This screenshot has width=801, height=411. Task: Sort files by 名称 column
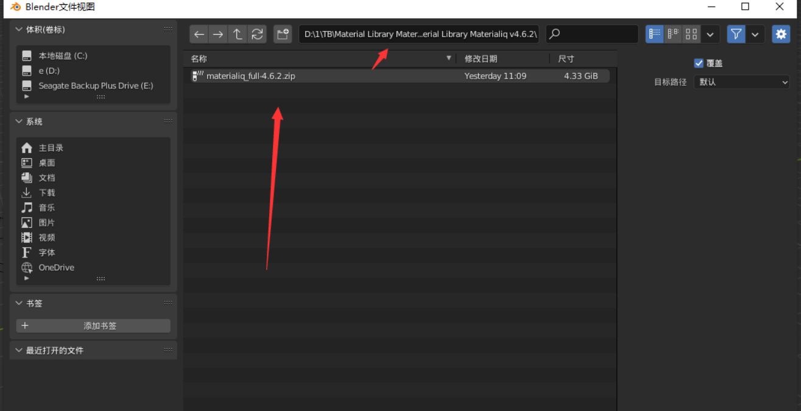(x=320, y=58)
